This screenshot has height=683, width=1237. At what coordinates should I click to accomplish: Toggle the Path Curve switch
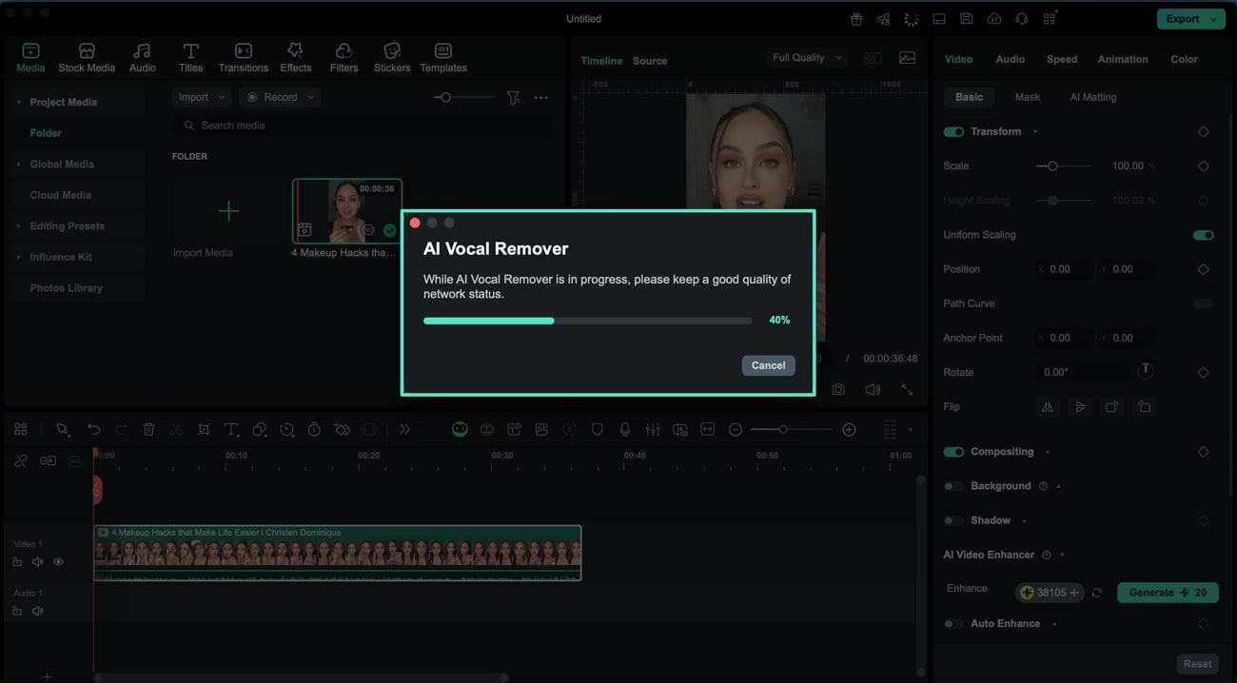1203,304
